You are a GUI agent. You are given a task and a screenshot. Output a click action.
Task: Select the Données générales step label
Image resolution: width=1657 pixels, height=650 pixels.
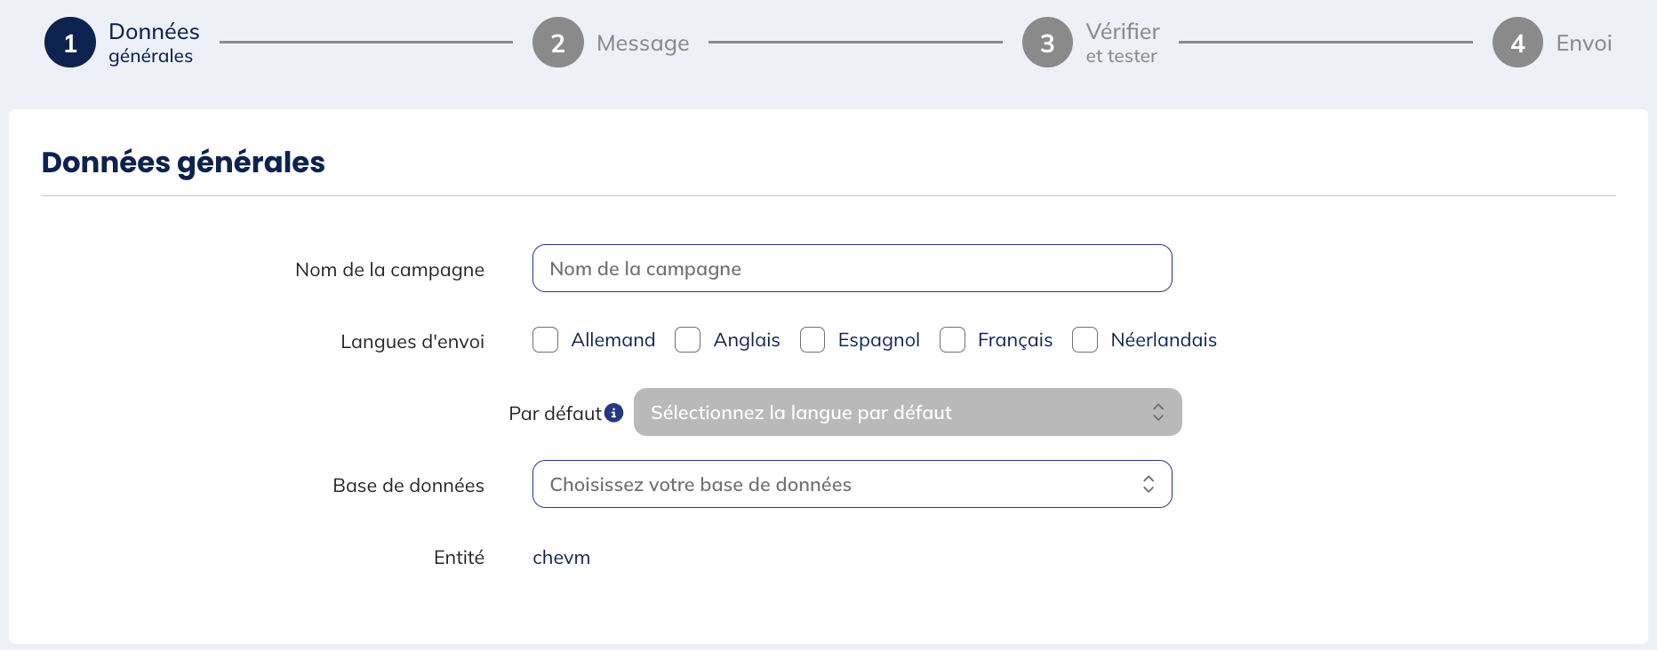click(x=153, y=42)
